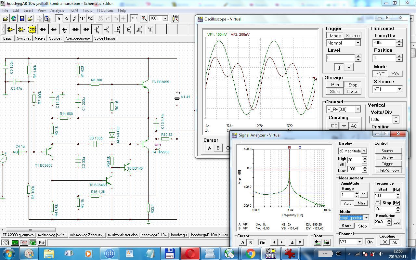Switch to the Spice Macros tab
The height and width of the screenshot is (260, 416).
pos(105,38)
